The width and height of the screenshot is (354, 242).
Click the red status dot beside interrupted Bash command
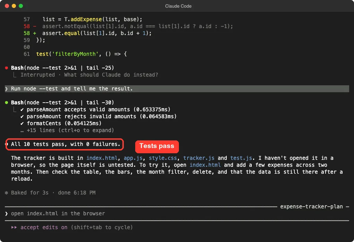[7, 68]
